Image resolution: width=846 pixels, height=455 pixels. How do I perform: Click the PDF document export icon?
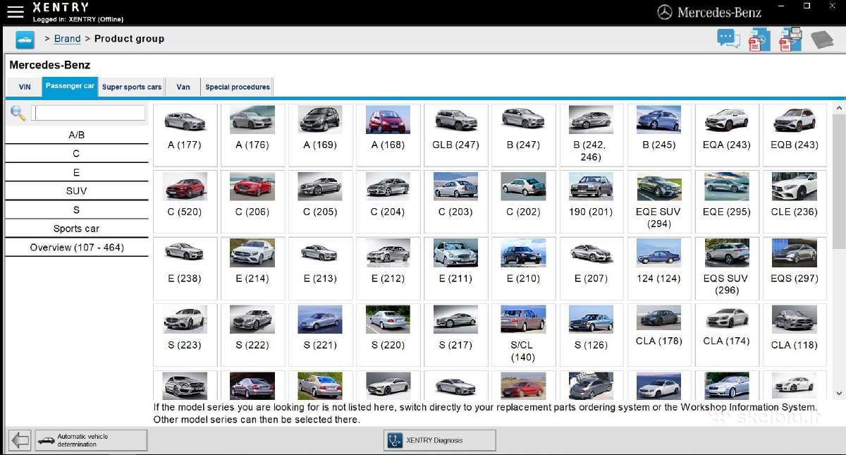point(759,40)
